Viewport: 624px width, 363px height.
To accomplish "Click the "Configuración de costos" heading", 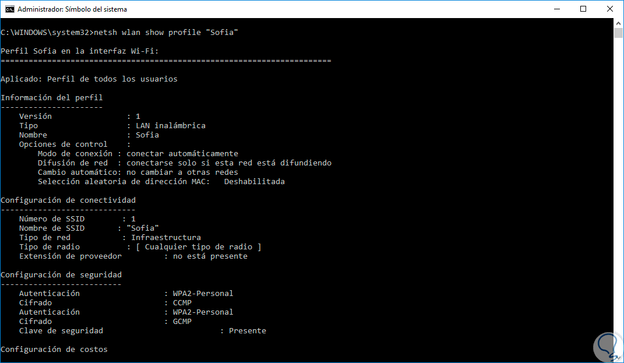I will pos(54,350).
